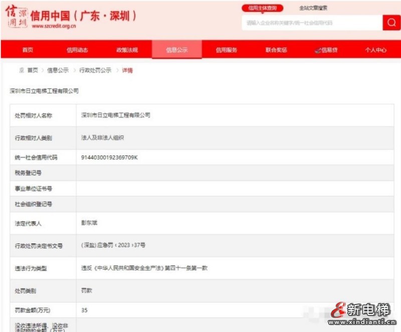Click the 信息公示 breadcrumb link
Image resolution: width=401 pixels, height=332 pixels.
(58, 70)
